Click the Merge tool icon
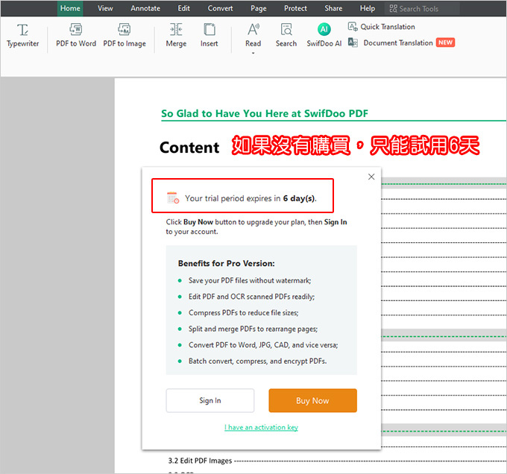The height and width of the screenshot is (474, 507). pos(176,29)
